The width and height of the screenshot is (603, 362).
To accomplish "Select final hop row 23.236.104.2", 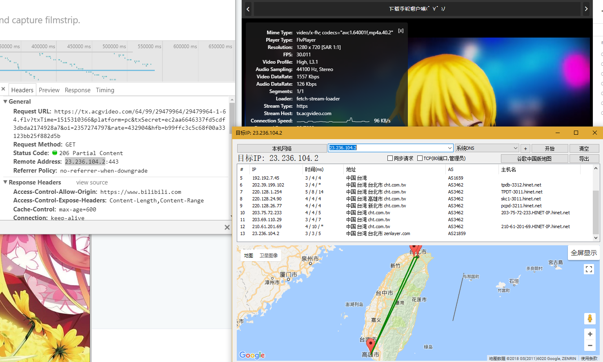I will point(414,233).
